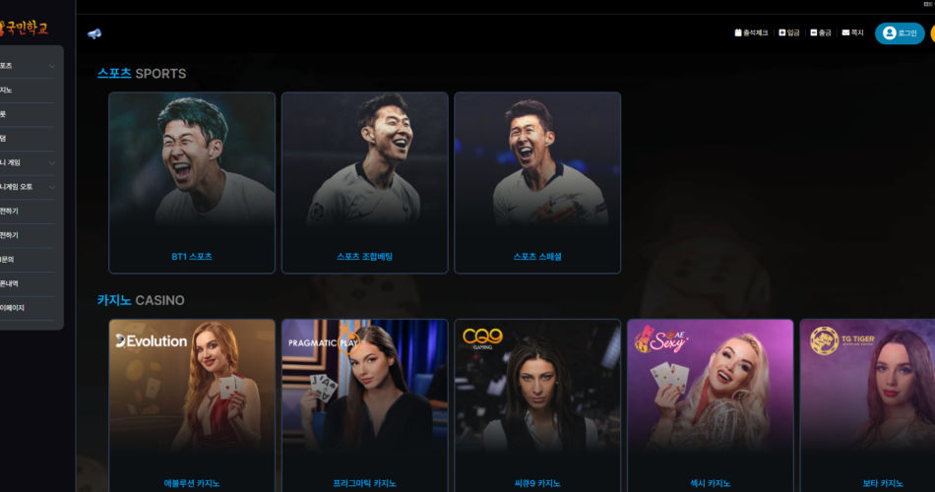
Task: Open the BT1 스포츠 link
Action: tap(192, 257)
